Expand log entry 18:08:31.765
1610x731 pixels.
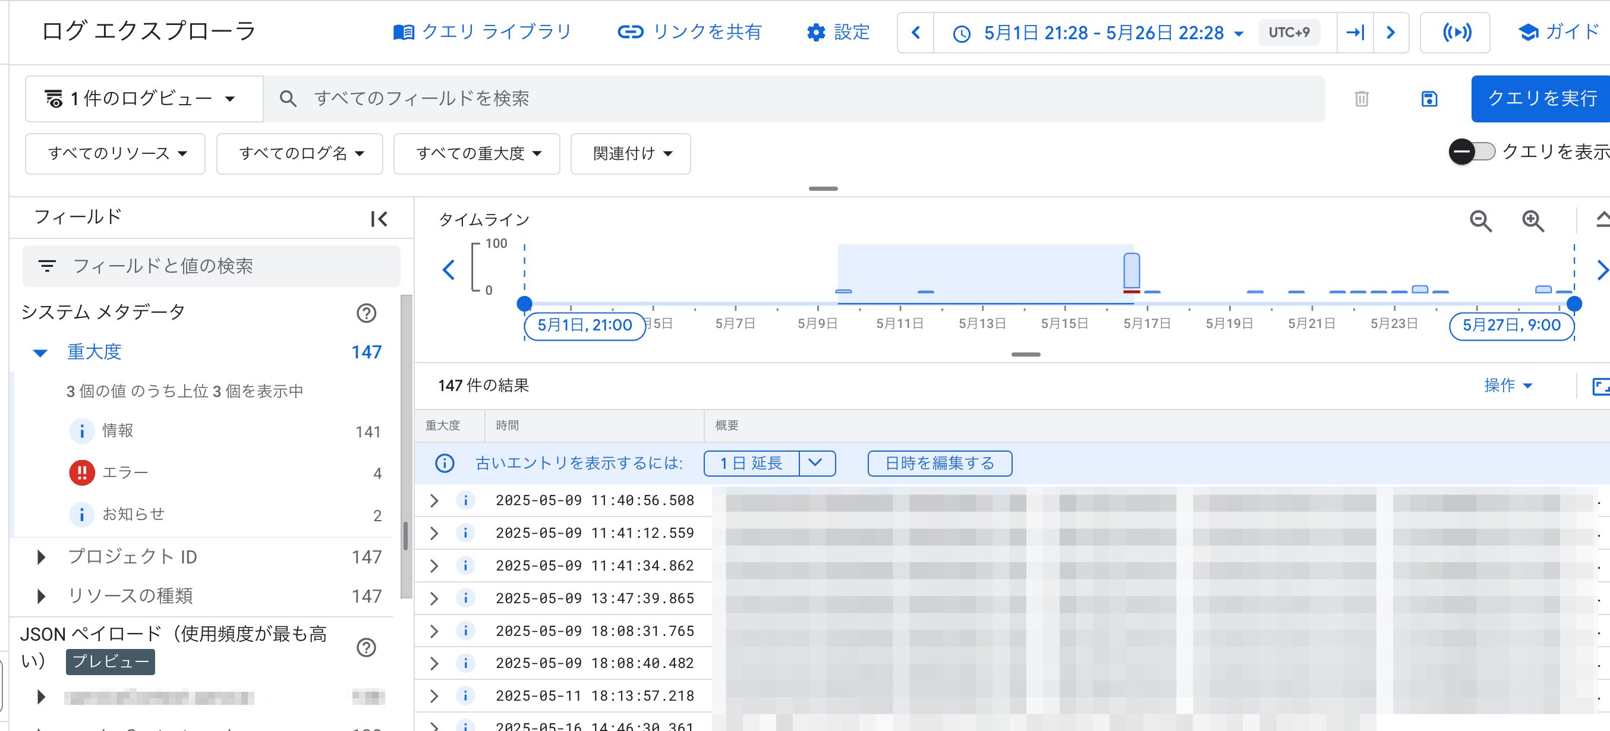(434, 631)
